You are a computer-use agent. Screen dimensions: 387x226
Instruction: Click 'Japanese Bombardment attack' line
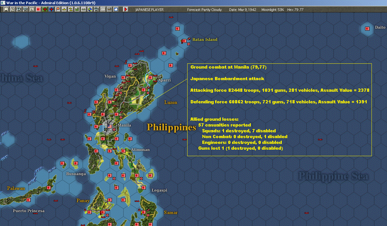(227, 79)
